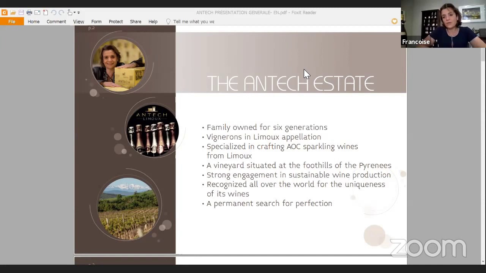Image resolution: width=486 pixels, height=273 pixels.
Task: Open the Comment ribbon tab
Action: tap(56, 22)
